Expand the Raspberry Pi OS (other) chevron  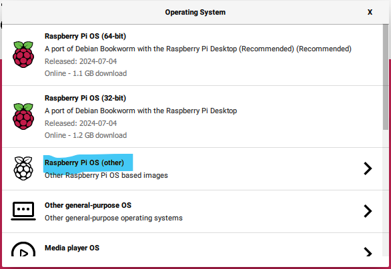tap(368, 168)
